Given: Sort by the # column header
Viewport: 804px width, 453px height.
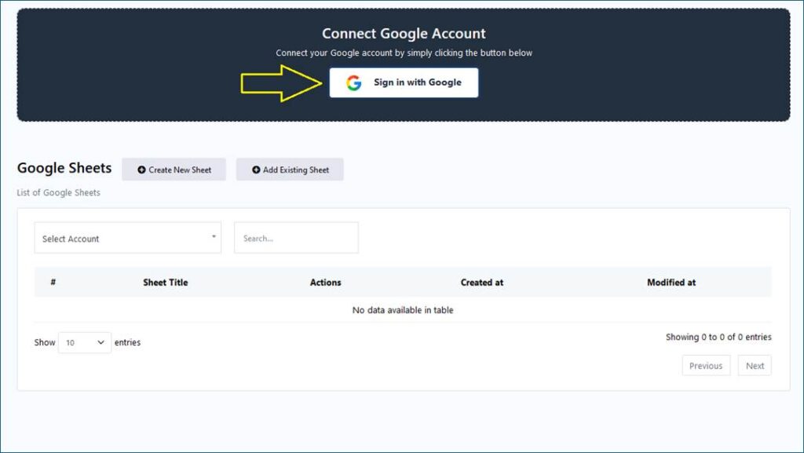Looking at the screenshot, I should (x=53, y=282).
